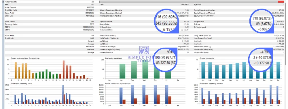
Task: Select the Nov bar in Profits and losses by months
Action: (270, 95)
